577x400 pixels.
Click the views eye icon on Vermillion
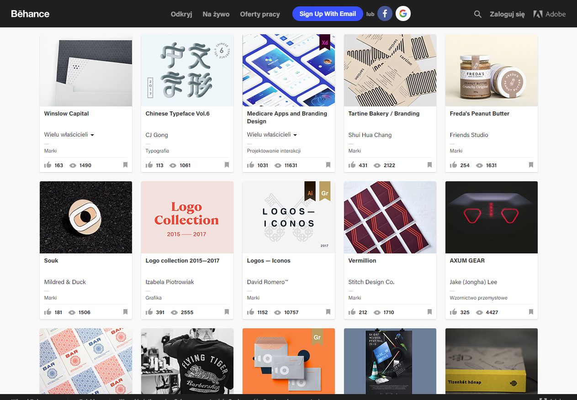click(x=377, y=313)
